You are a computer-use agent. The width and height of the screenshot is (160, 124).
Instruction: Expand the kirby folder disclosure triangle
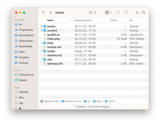[x=41, y=43]
